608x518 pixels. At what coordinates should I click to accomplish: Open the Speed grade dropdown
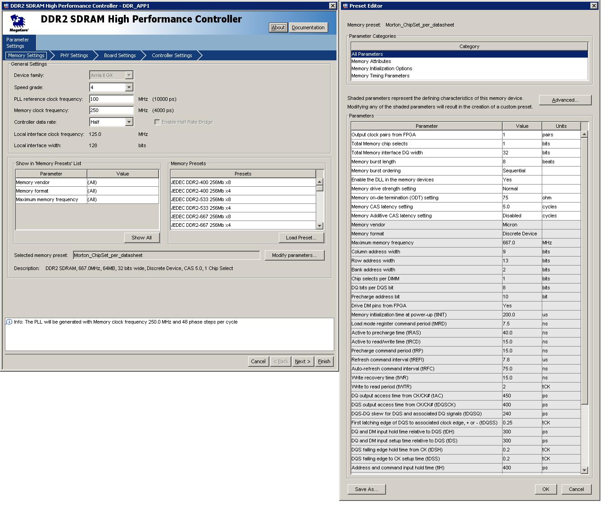(x=129, y=87)
